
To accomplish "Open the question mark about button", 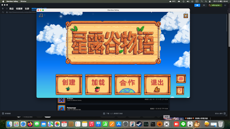I will pyautogui.click(x=180, y=91).
